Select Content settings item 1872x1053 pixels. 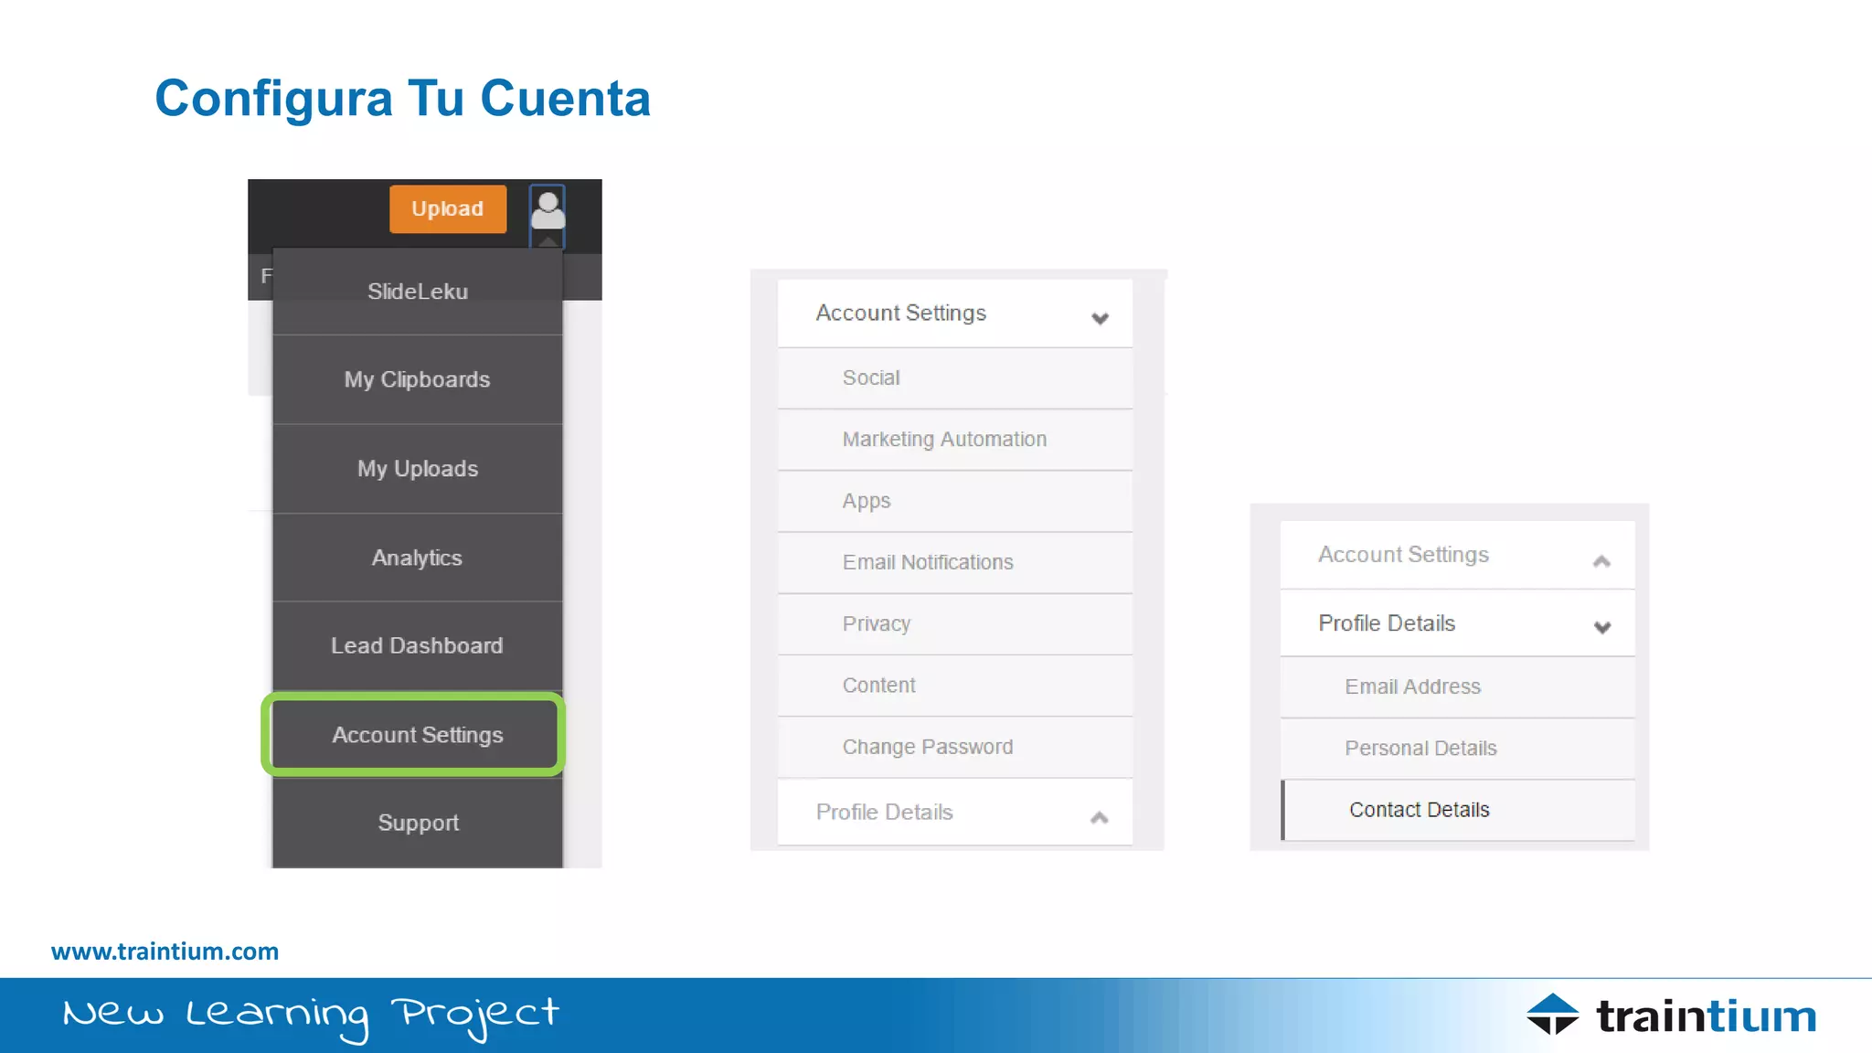click(955, 686)
